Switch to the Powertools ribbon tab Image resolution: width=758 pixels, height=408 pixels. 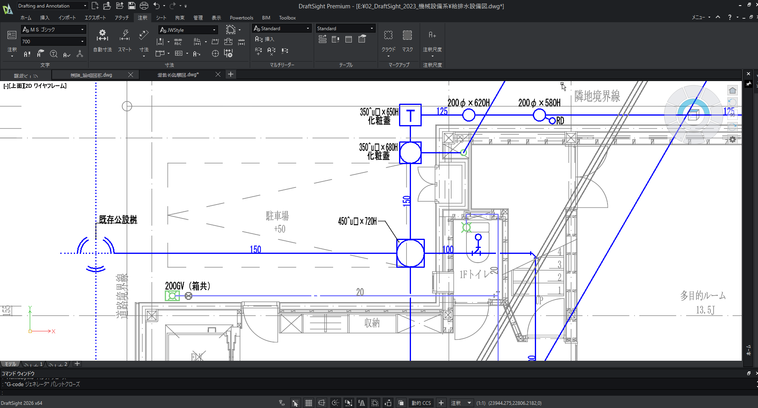pyautogui.click(x=241, y=18)
